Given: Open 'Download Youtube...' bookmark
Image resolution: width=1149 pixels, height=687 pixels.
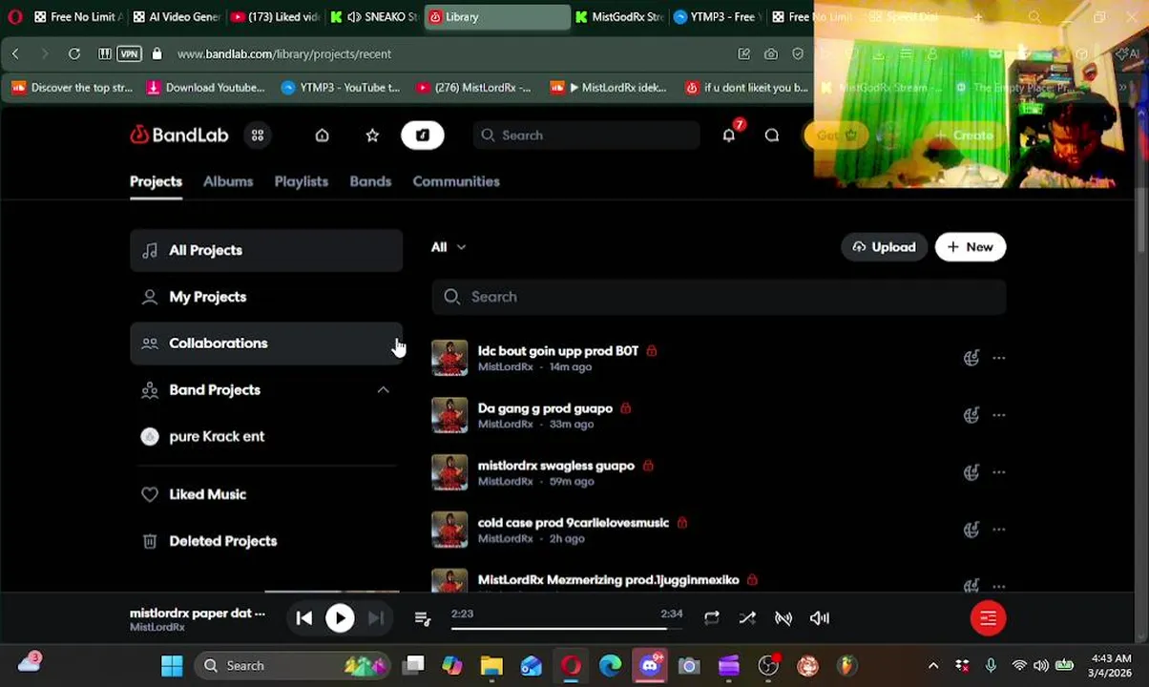Looking at the screenshot, I should 205,88.
